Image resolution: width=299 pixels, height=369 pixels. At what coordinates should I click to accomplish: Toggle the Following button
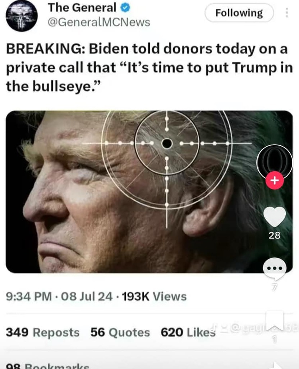239,13
